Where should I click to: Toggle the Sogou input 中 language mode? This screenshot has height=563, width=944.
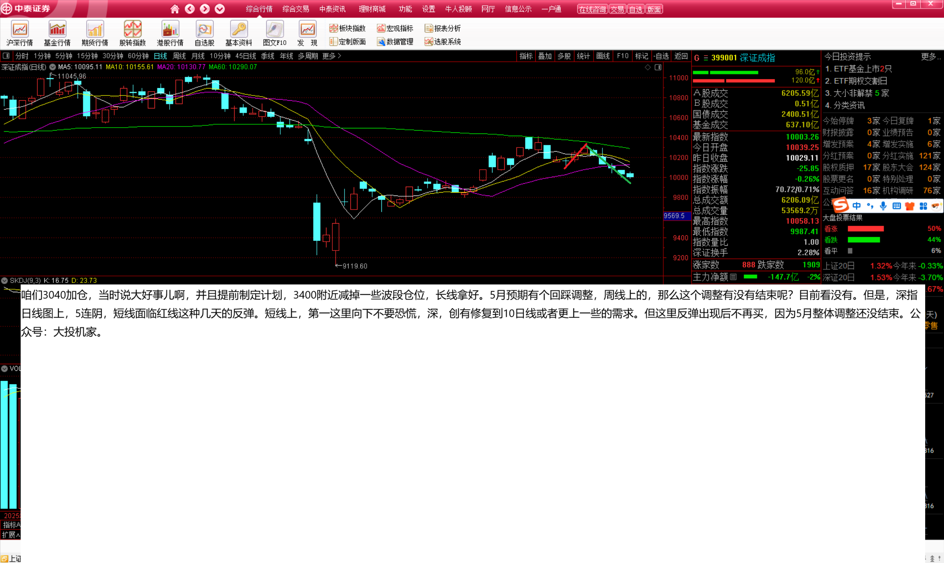(x=857, y=205)
